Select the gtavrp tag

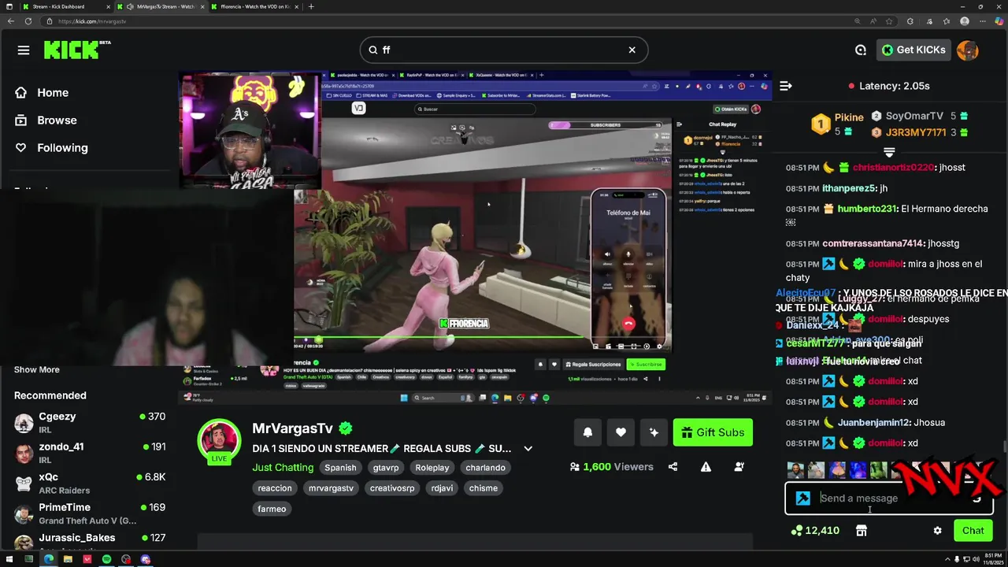click(386, 467)
